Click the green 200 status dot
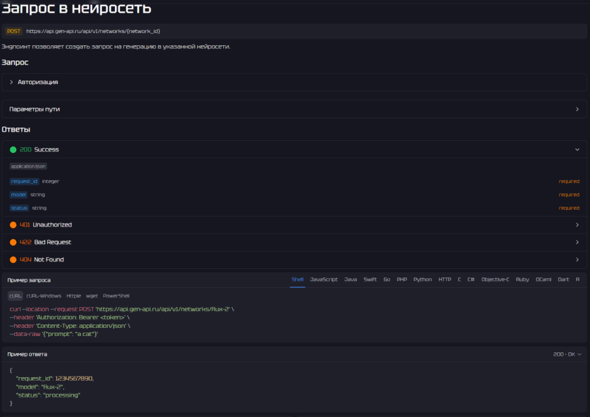The height and width of the screenshot is (417, 590). pos(13,149)
